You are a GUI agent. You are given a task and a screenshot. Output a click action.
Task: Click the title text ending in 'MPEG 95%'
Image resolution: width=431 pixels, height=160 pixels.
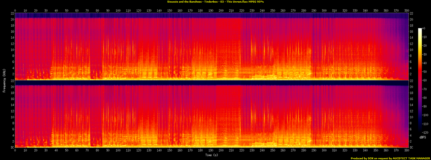click(x=215, y=2)
